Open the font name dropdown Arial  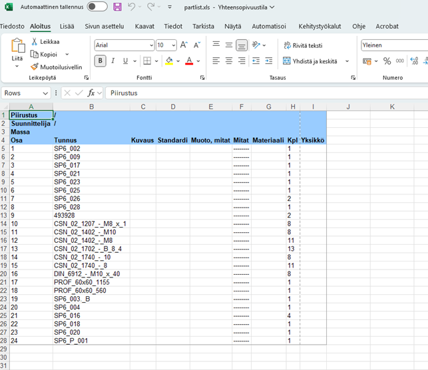pos(151,45)
